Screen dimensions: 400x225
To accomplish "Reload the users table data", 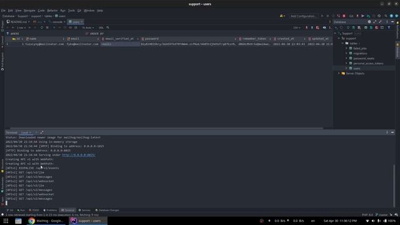I will 42,27.
